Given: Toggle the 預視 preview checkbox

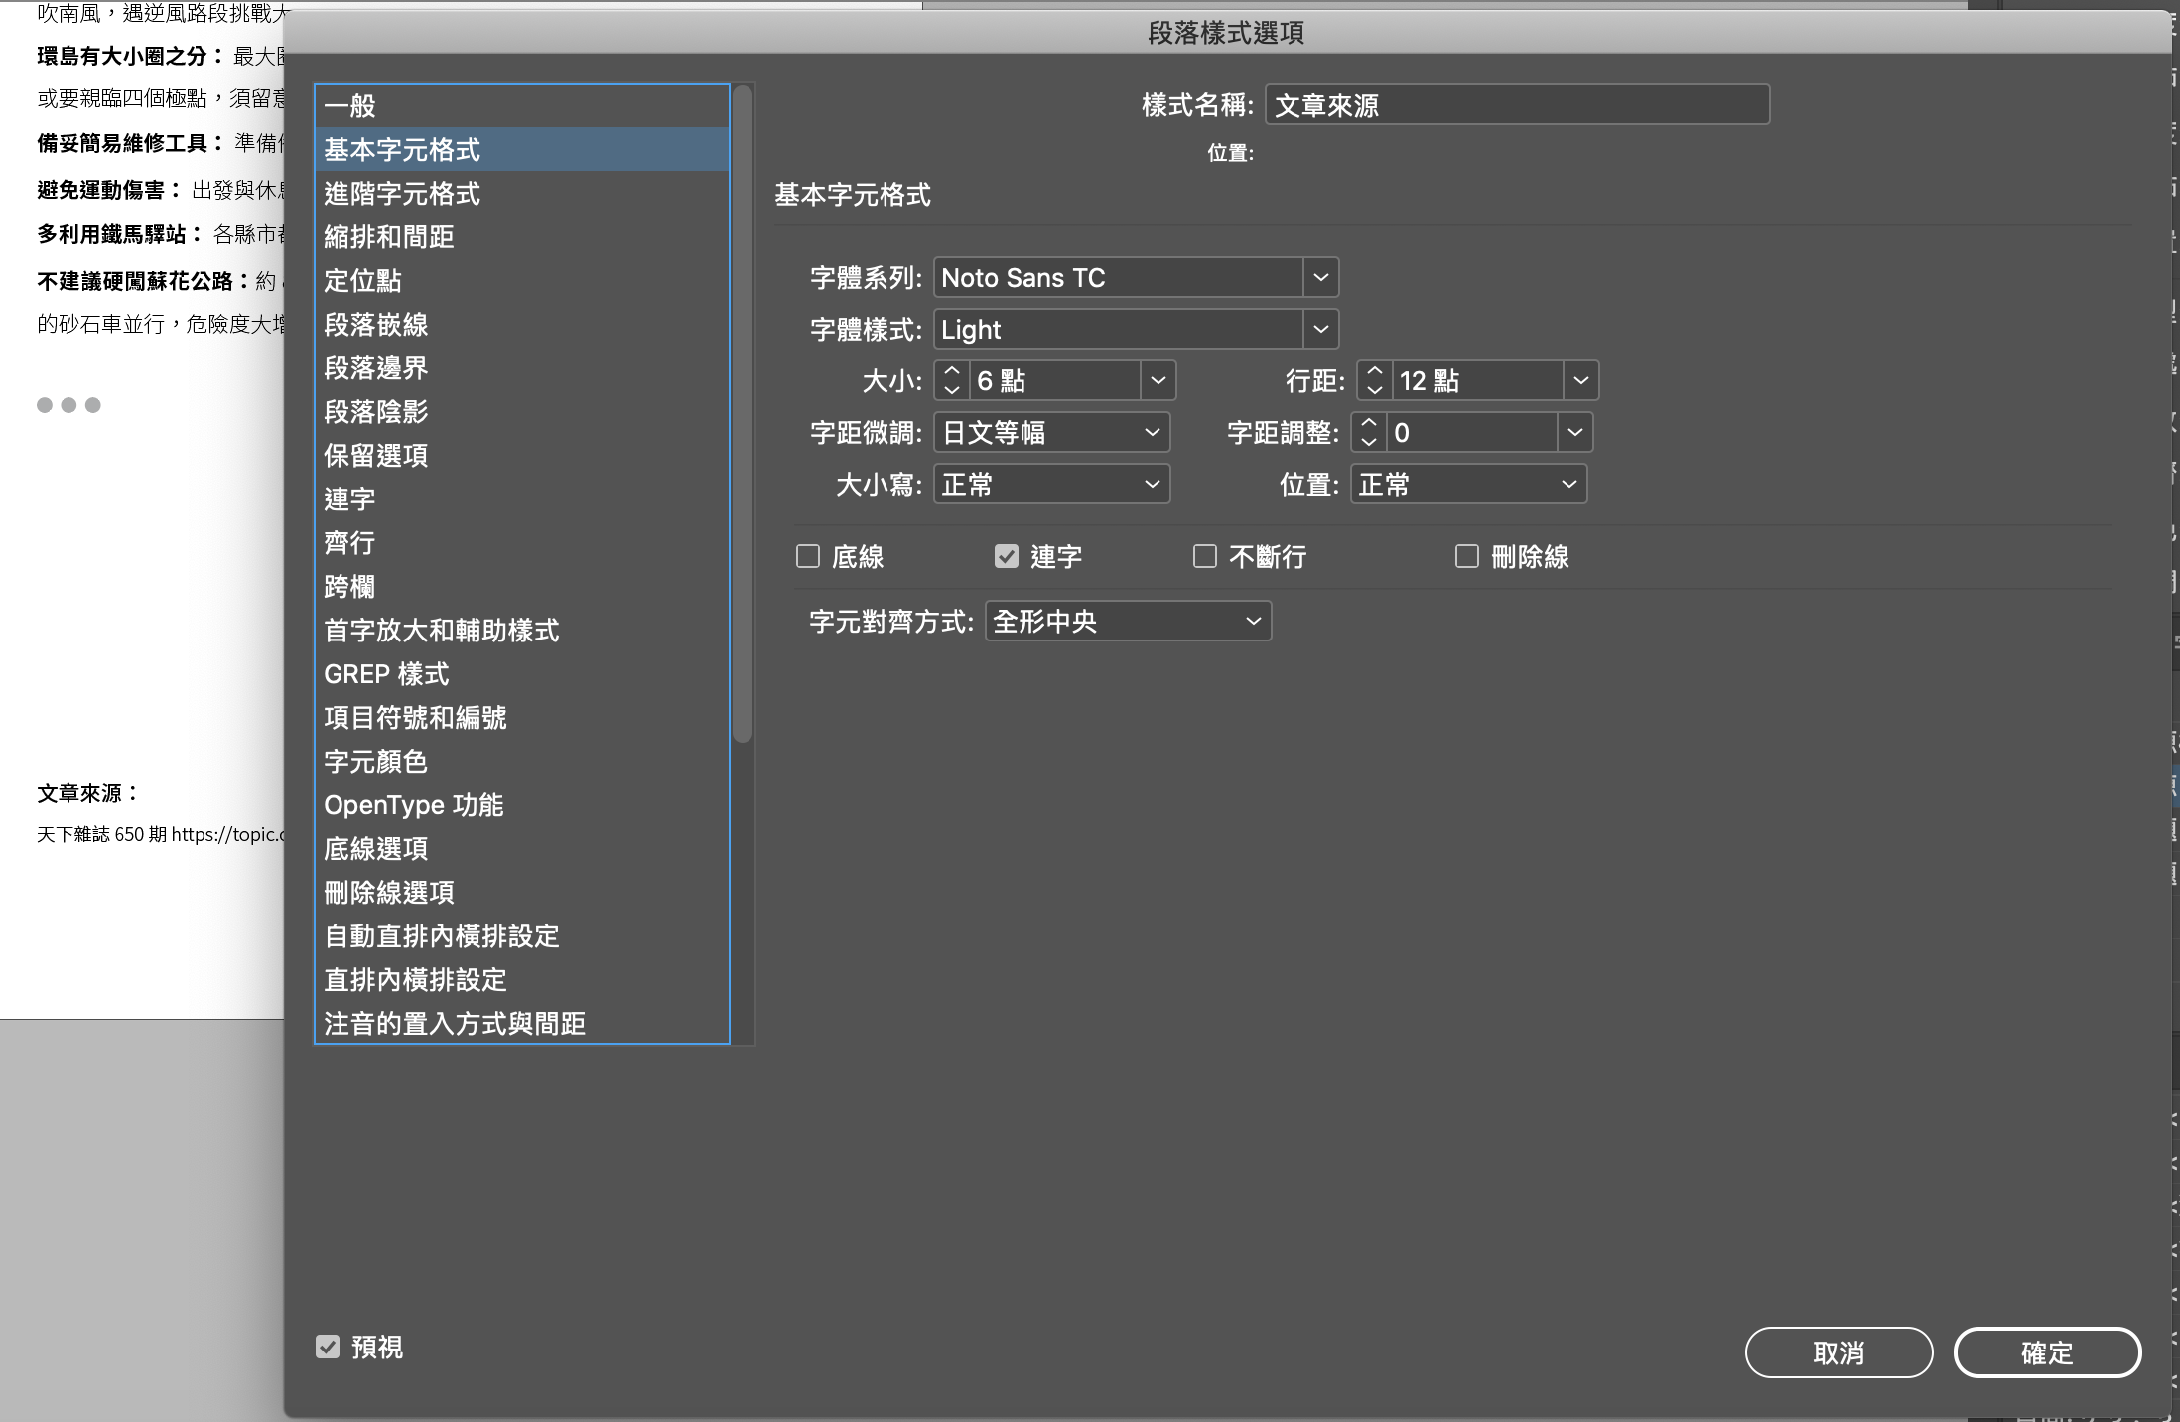Looking at the screenshot, I should point(328,1347).
